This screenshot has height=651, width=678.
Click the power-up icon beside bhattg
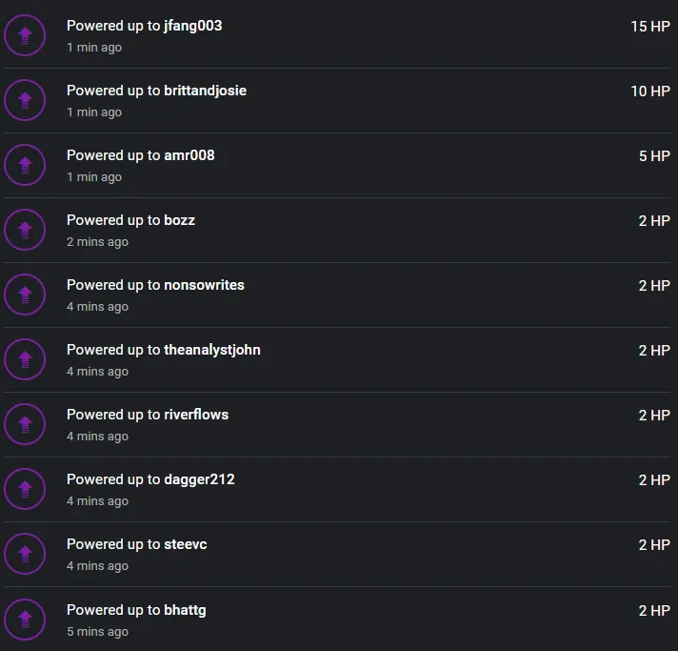25,620
